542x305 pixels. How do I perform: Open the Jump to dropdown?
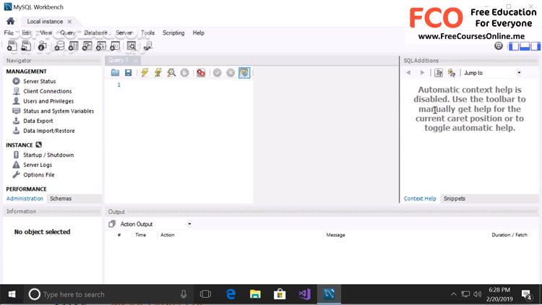tap(492, 72)
